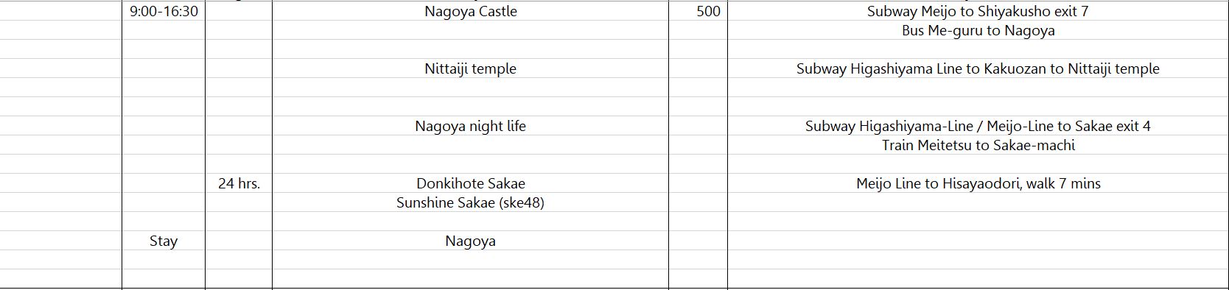Screen dimensions: 1229x290
Task: Select the Sunshine Sakae (ske48) cell
Action: 470,202
